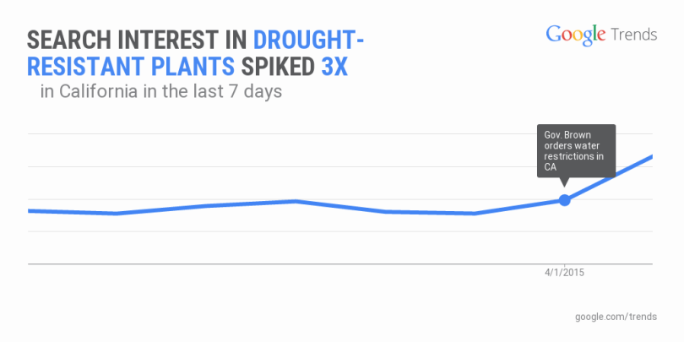Click the subtitle mentioning California and 7 days
This screenshot has height=342, width=684.
pyautogui.click(x=160, y=92)
